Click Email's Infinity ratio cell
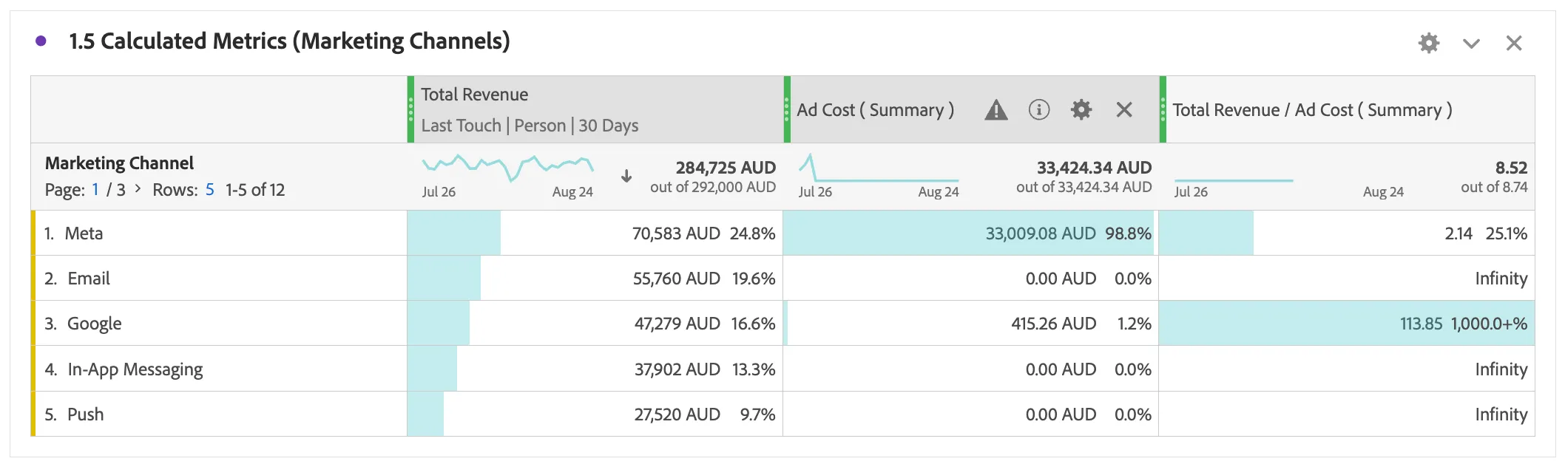 [1347, 279]
